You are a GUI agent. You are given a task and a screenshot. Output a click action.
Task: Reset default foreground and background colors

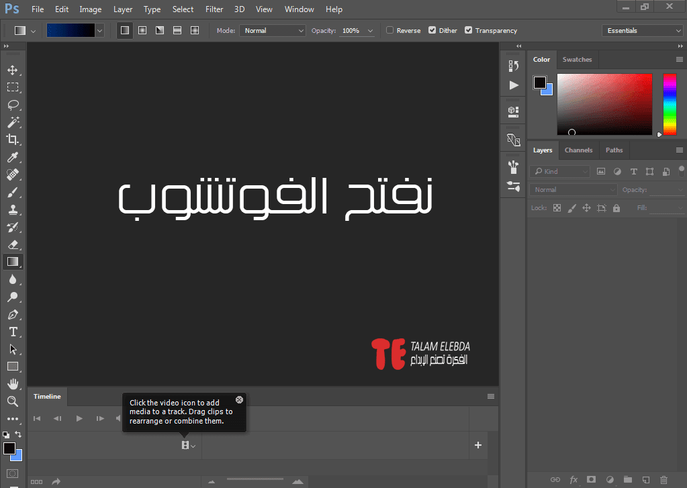[x=5, y=434]
